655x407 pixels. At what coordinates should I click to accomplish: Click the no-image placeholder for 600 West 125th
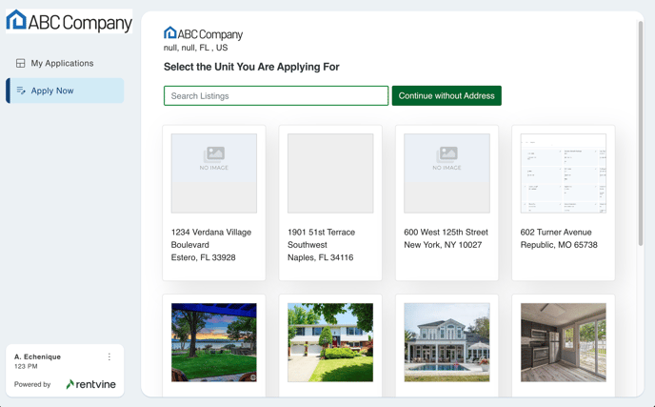point(447,173)
